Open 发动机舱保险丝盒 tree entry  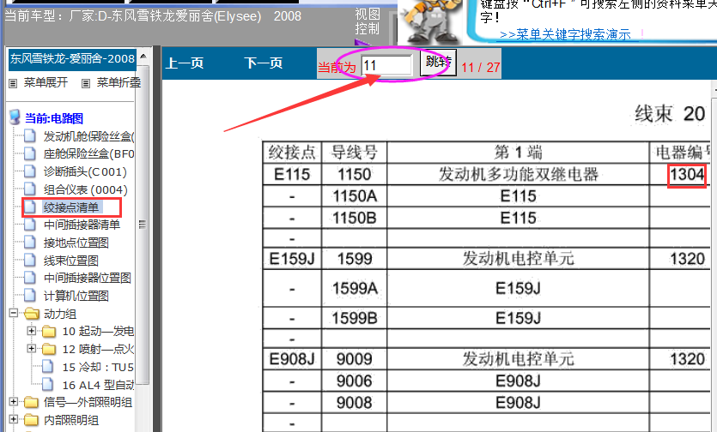[x=88, y=136]
